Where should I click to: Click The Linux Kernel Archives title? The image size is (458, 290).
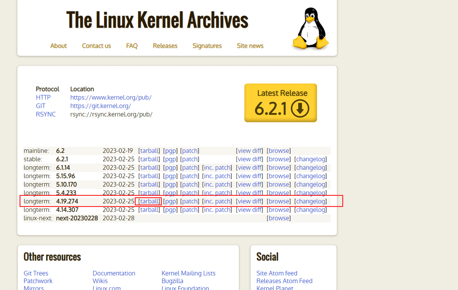(x=157, y=20)
